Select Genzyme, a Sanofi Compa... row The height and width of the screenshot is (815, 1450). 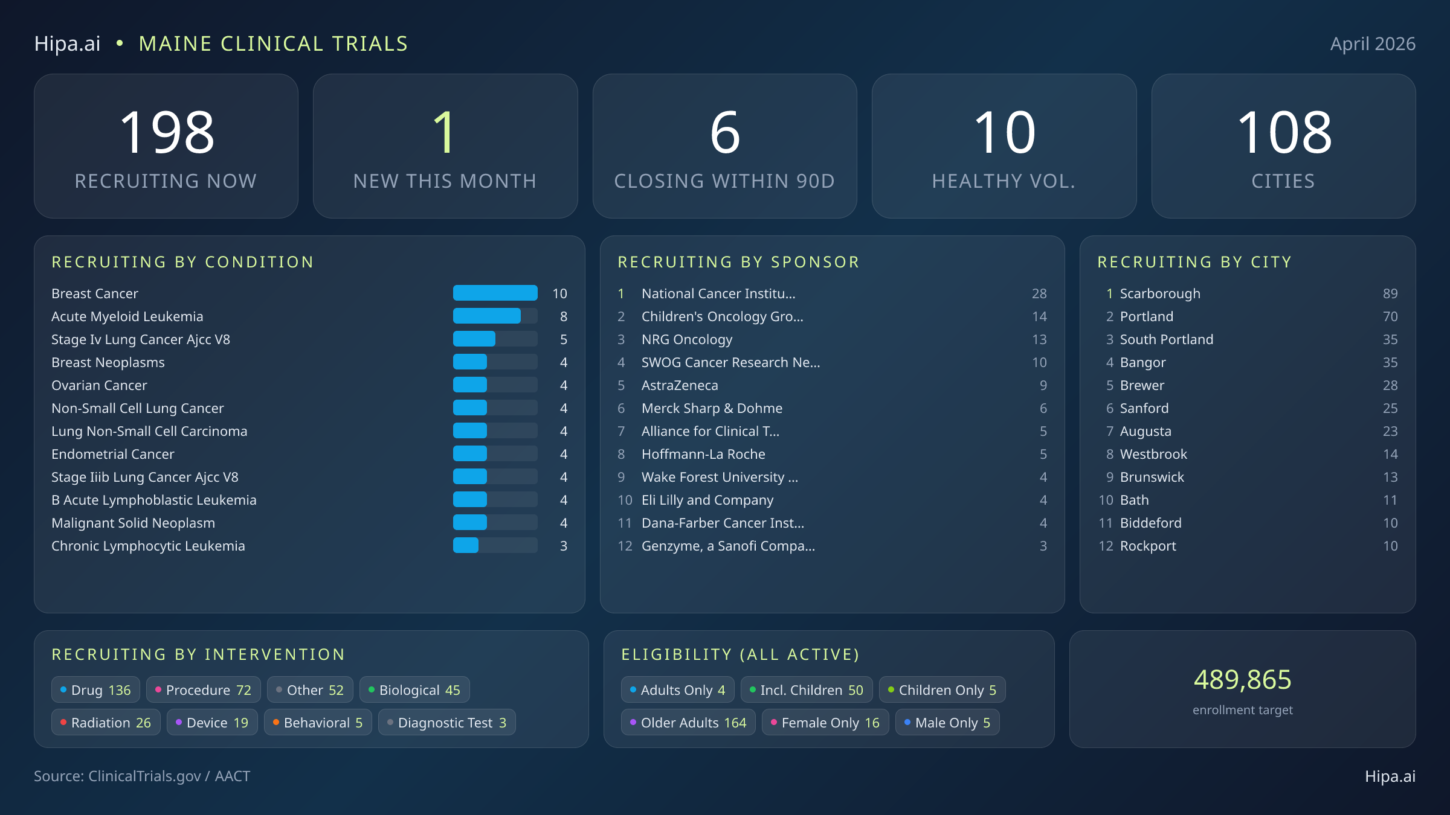[832, 546]
